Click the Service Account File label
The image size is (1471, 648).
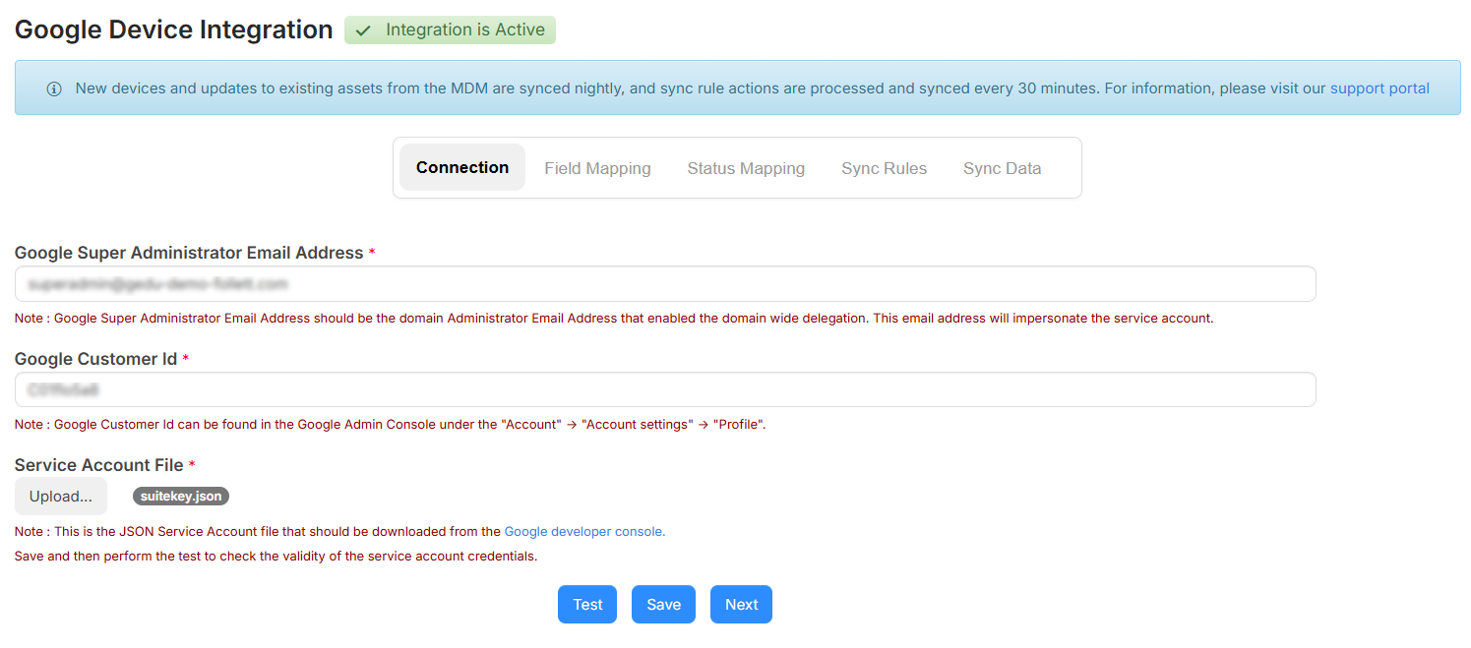[98, 465]
